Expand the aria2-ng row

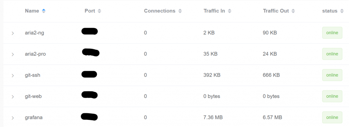pos(13,33)
